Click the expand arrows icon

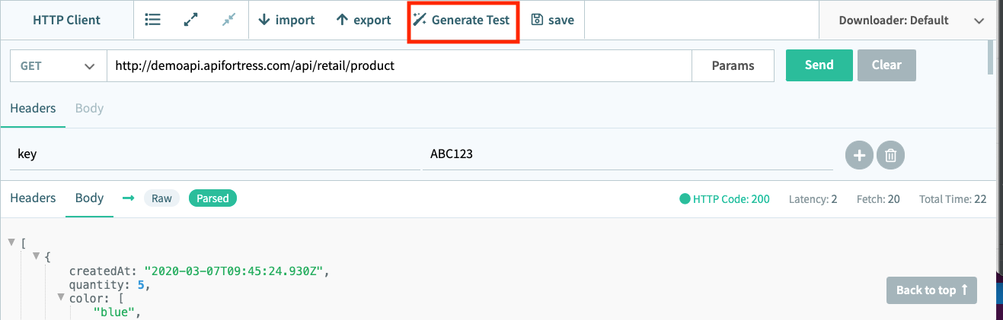click(191, 21)
